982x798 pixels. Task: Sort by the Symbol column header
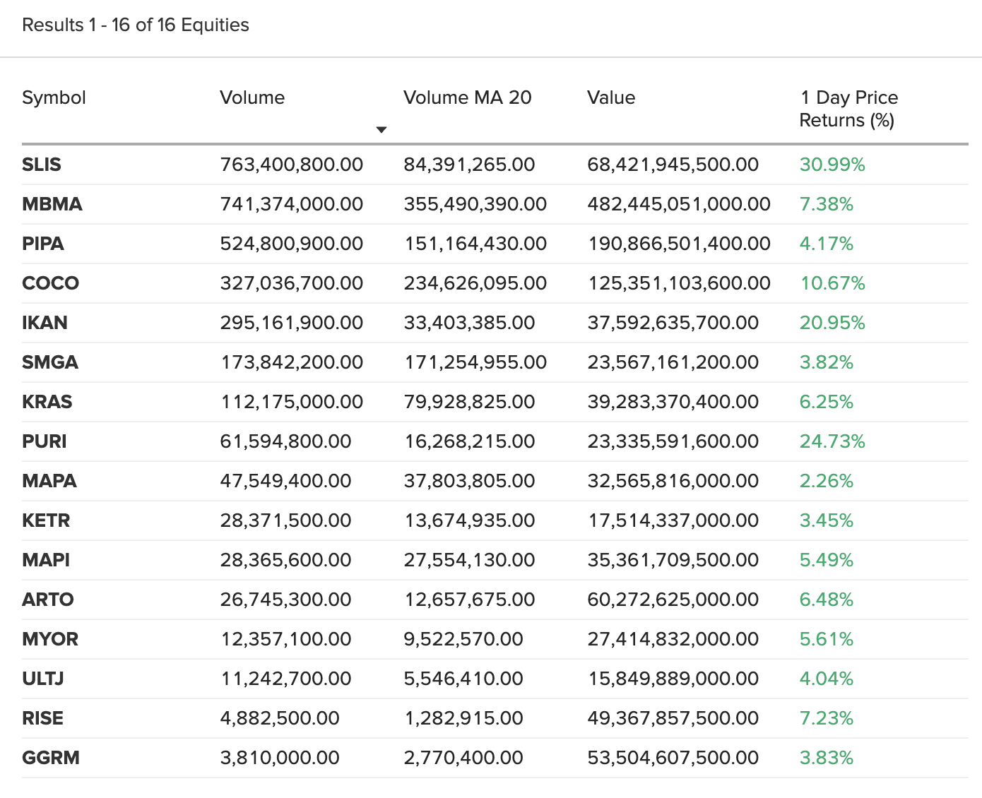pyautogui.click(x=54, y=97)
